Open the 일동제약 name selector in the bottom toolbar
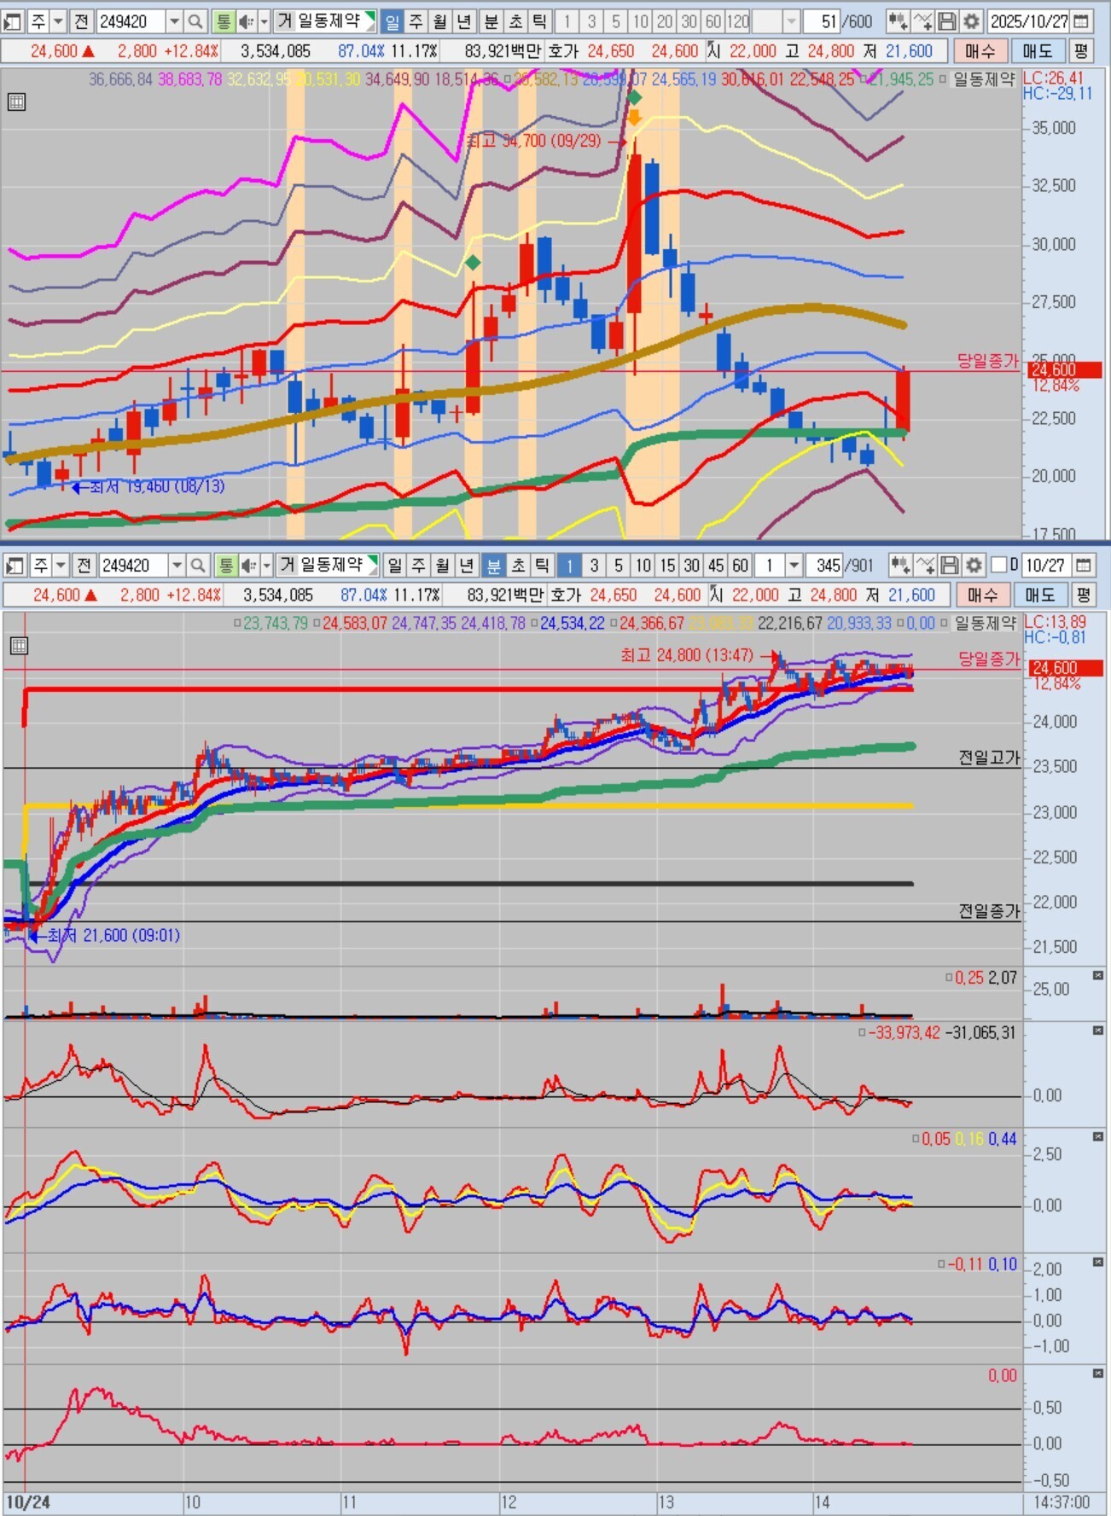 [x=337, y=565]
